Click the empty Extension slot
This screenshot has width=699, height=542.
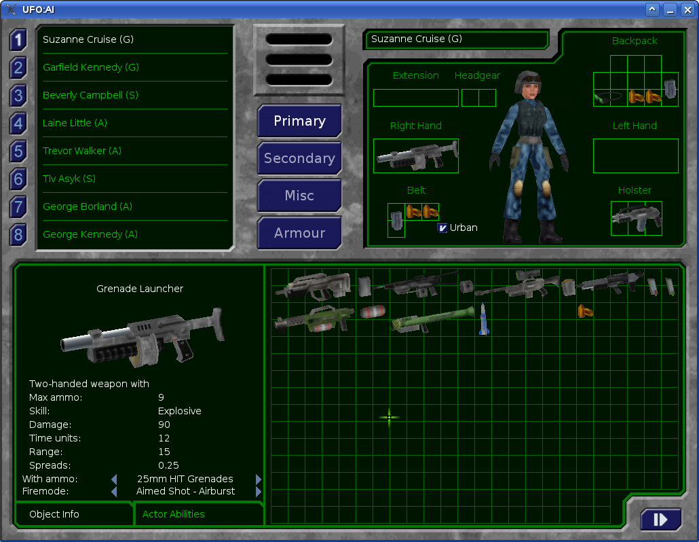point(416,98)
